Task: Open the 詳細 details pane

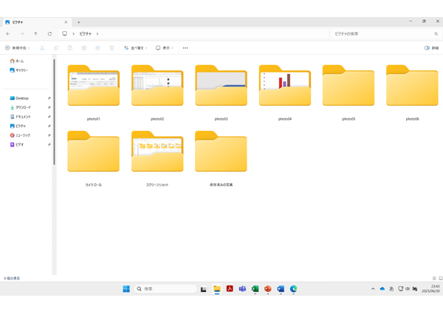Action: tap(431, 48)
